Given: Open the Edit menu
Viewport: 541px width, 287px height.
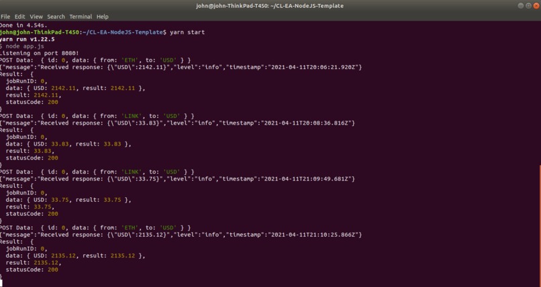Looking at the screenshot, I should point(19,17).
